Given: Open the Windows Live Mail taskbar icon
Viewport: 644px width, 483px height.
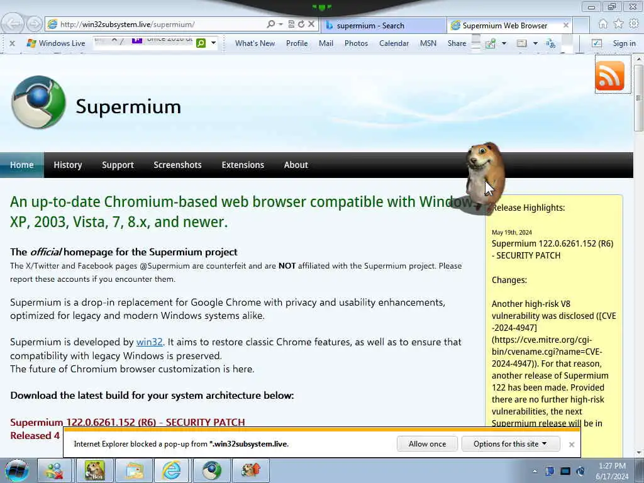Looking at the screenshot, I should pos(133,470).
